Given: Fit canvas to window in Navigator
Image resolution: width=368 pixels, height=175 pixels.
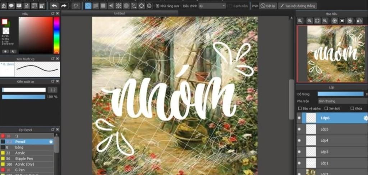Looking at the screenshot, I should [317, 21].
